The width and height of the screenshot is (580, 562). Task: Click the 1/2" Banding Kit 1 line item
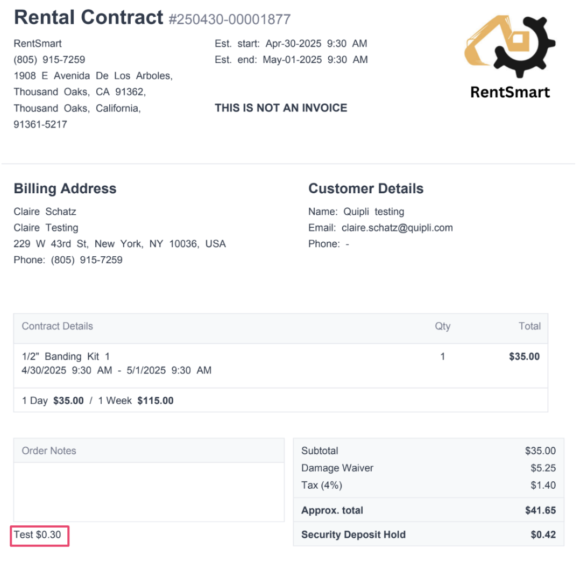pos(66,356)
